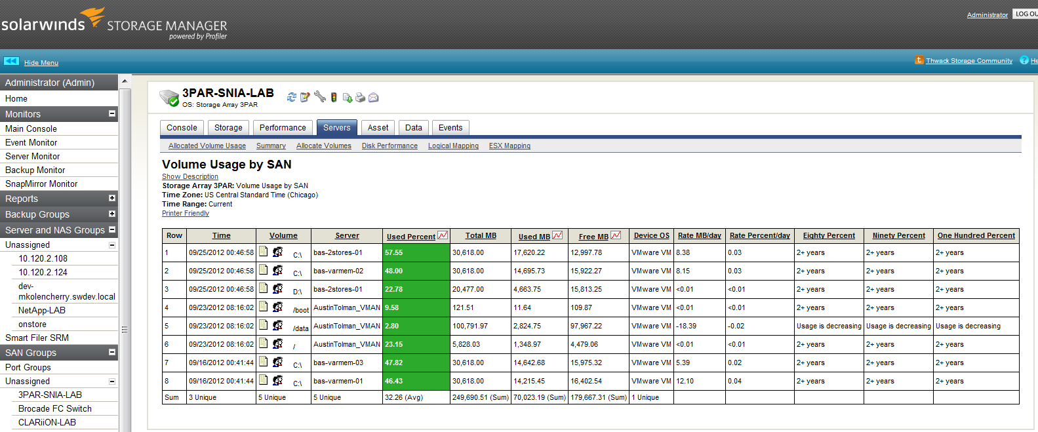Image resolution: width=1038 pixels, height=432 pixels.
Task: Collapse the SAN Groups section
Action: [x=111, y=352]
